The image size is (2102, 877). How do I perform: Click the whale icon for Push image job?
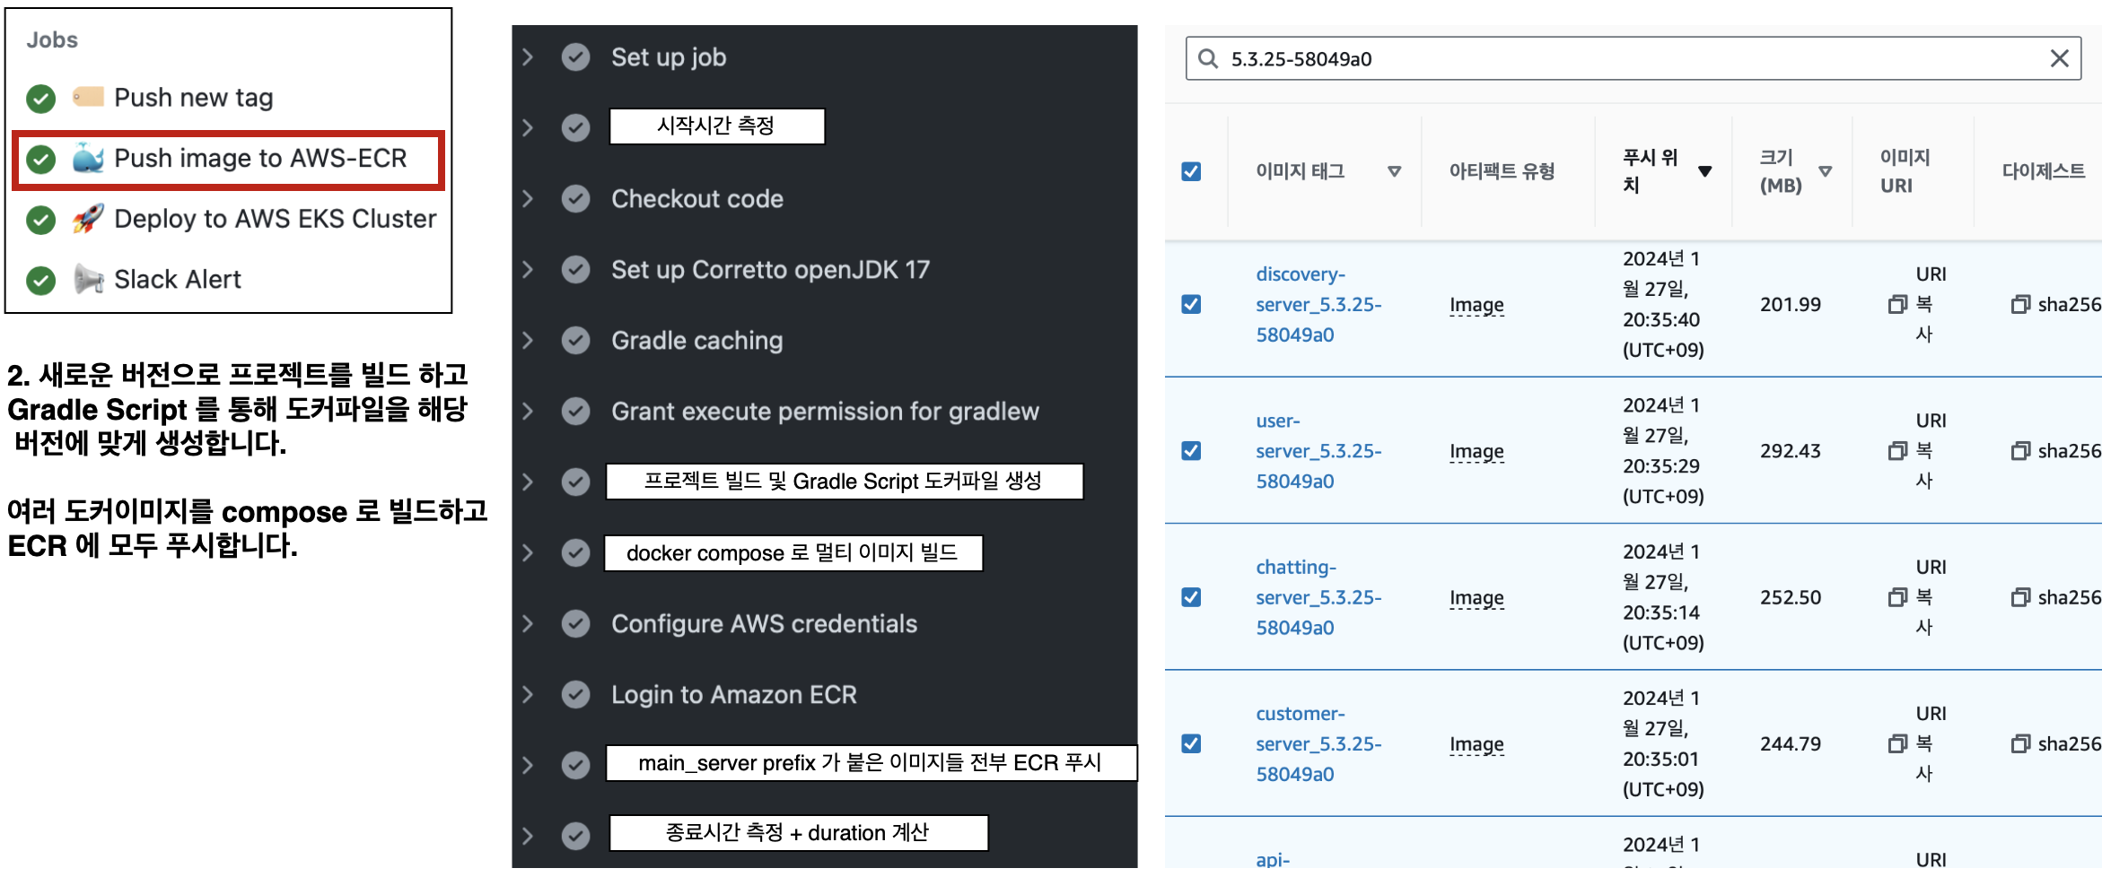pos(88,159)
